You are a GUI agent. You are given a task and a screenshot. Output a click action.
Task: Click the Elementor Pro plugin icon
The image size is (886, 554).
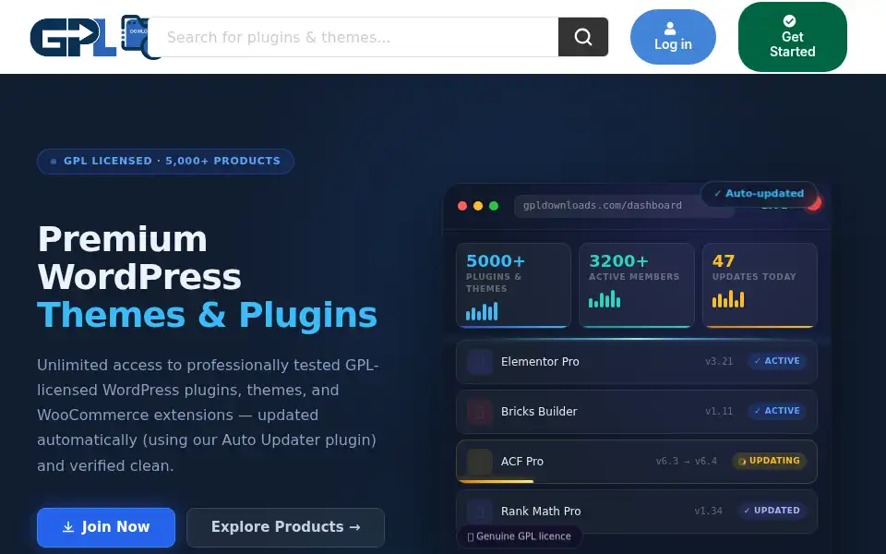(x=480, y=362)
